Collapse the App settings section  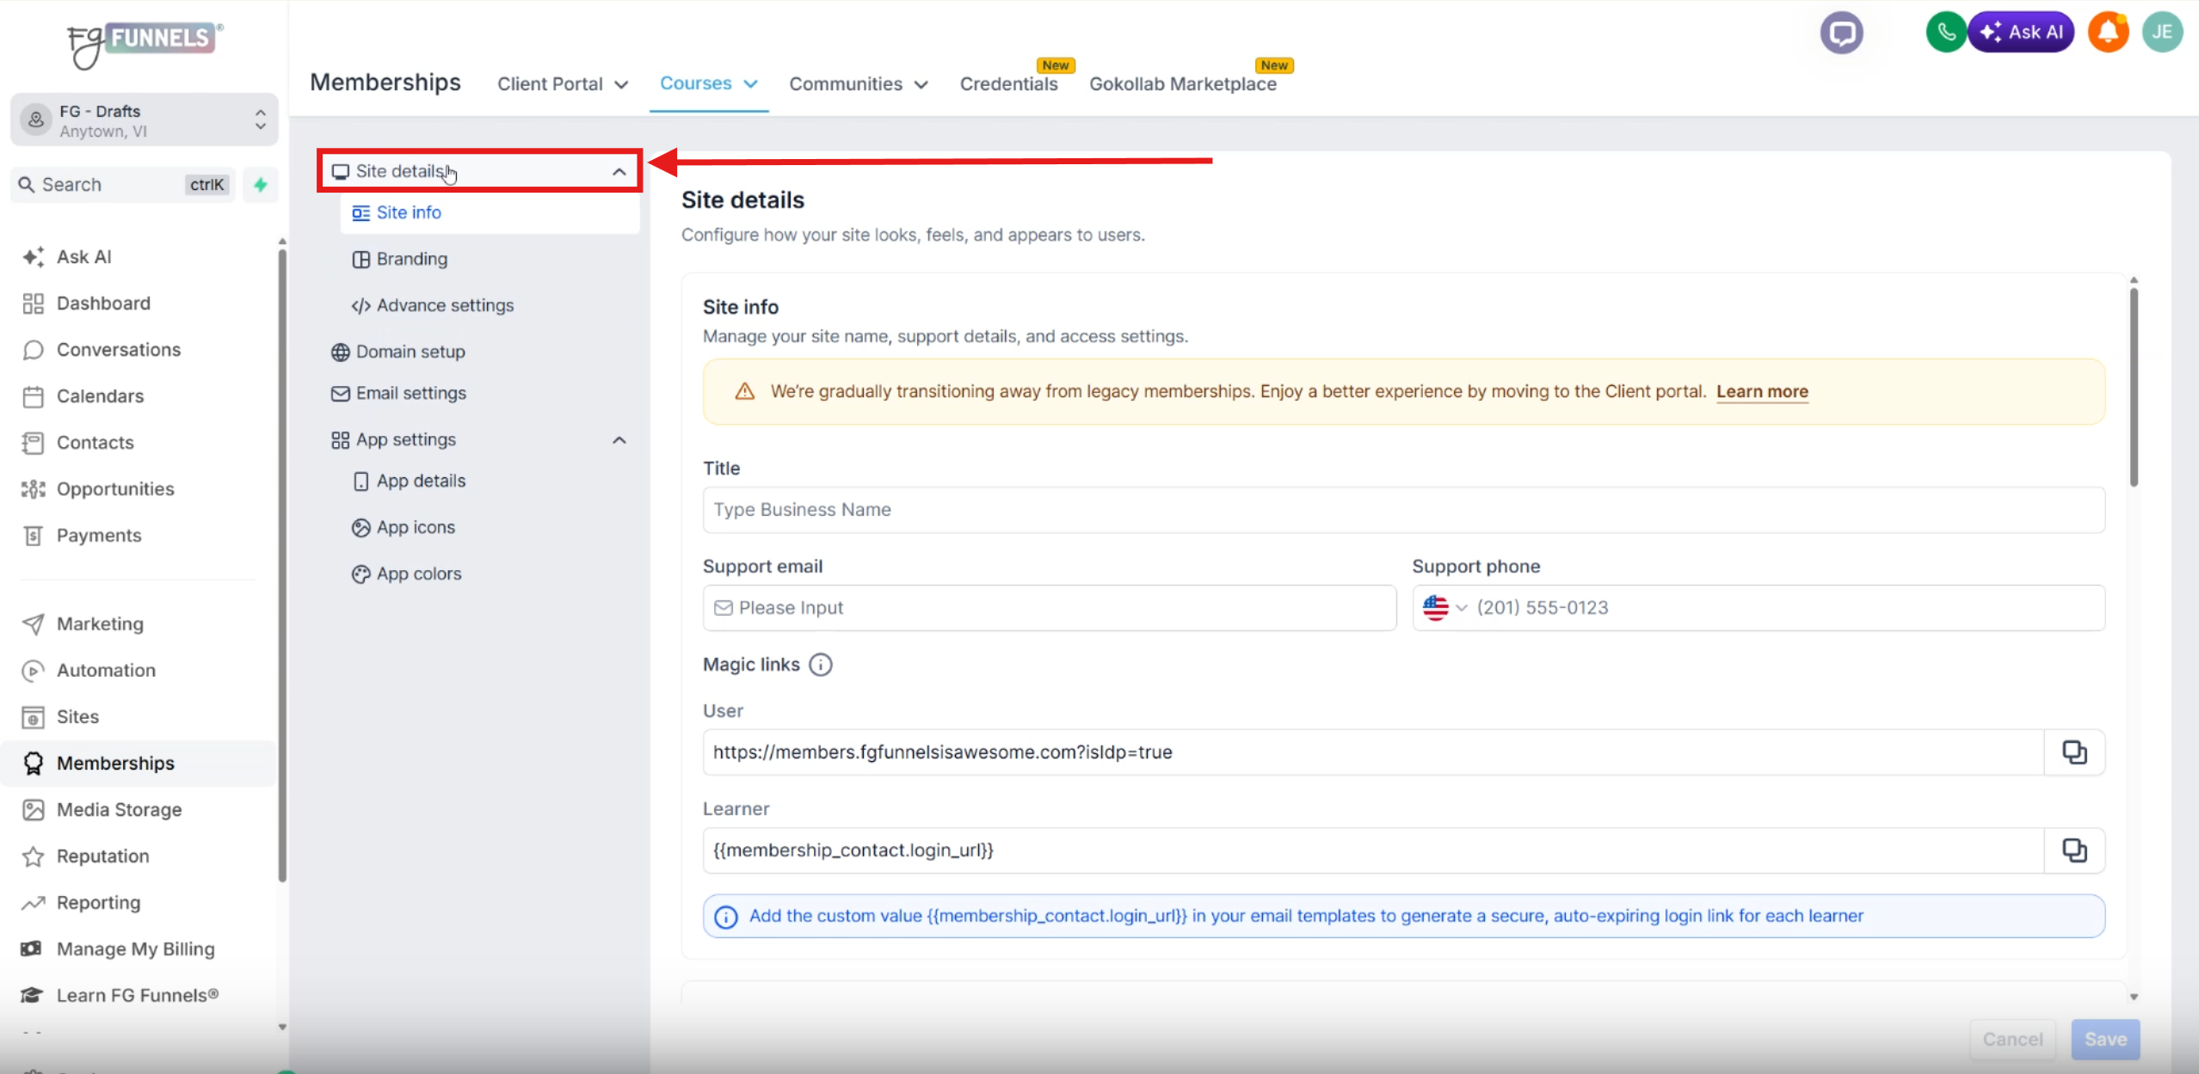pyautogui.click(x=619, y=440)
